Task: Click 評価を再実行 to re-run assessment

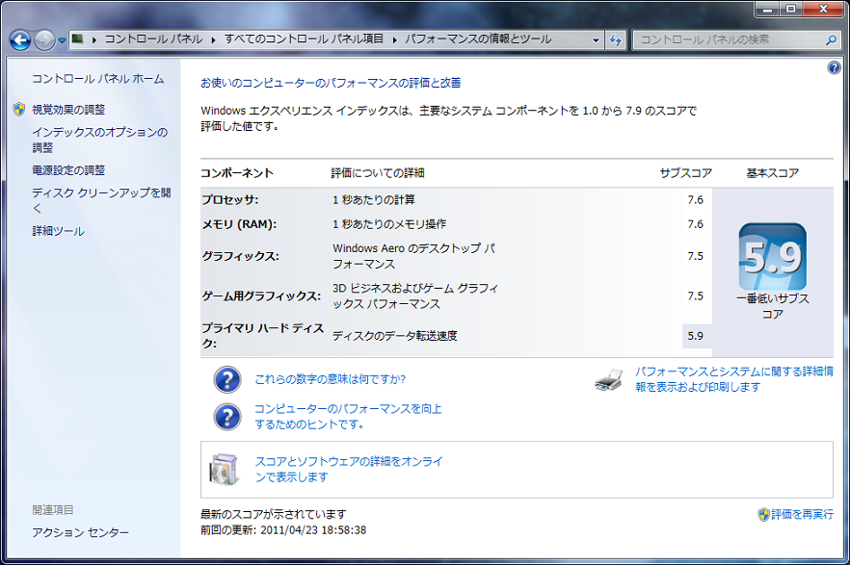Action: [x=802, y=514]
